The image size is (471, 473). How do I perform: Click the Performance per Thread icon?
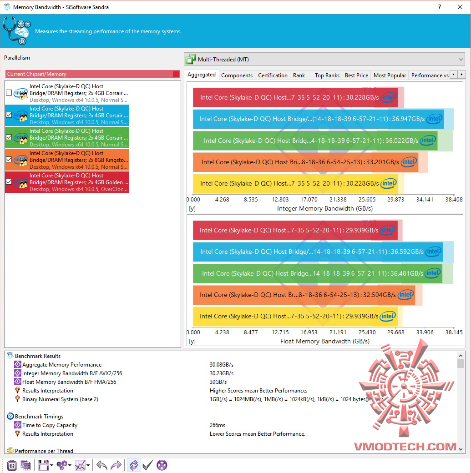pos(10,450)
